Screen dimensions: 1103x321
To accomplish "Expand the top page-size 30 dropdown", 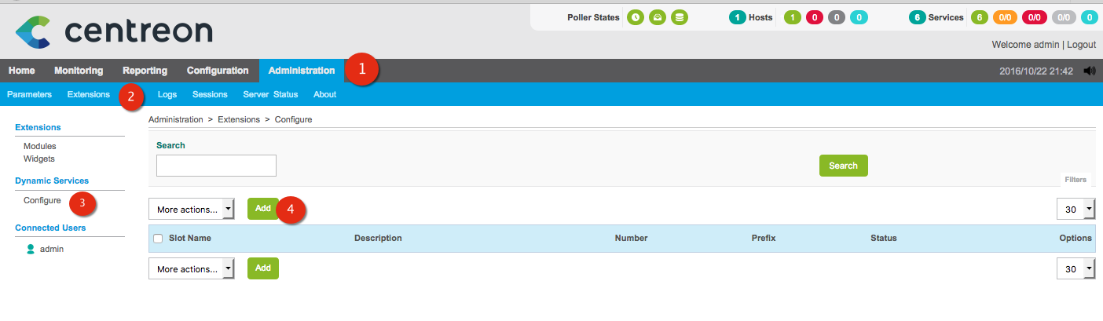I will pyautogui.click(x=1076, y=210).
